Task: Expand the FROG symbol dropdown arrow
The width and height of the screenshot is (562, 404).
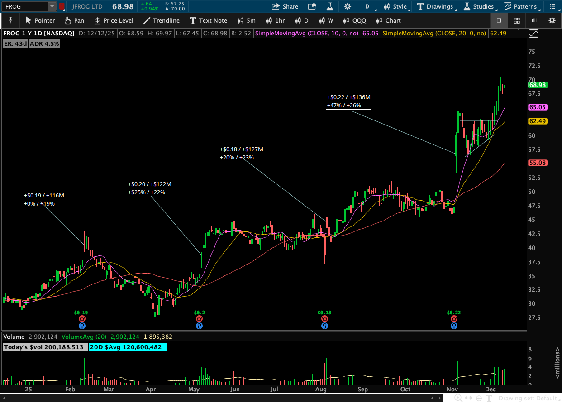Action: point(52,6)
